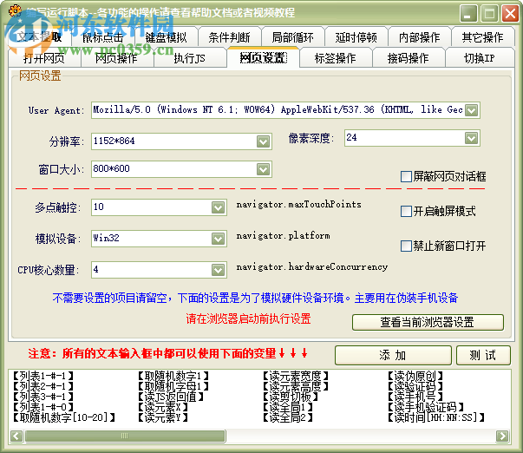Select variable 【列表1-#-1】
The width and height of the screenshot is (523, 453).
(43, 377)
